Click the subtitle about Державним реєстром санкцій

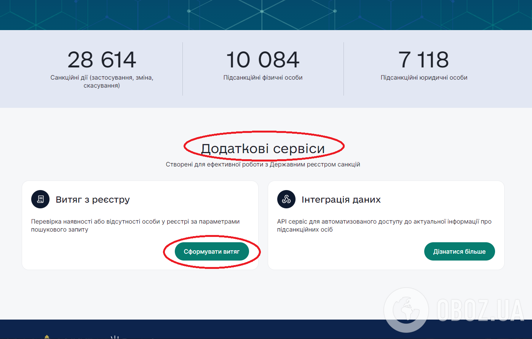tap(263, 165)
